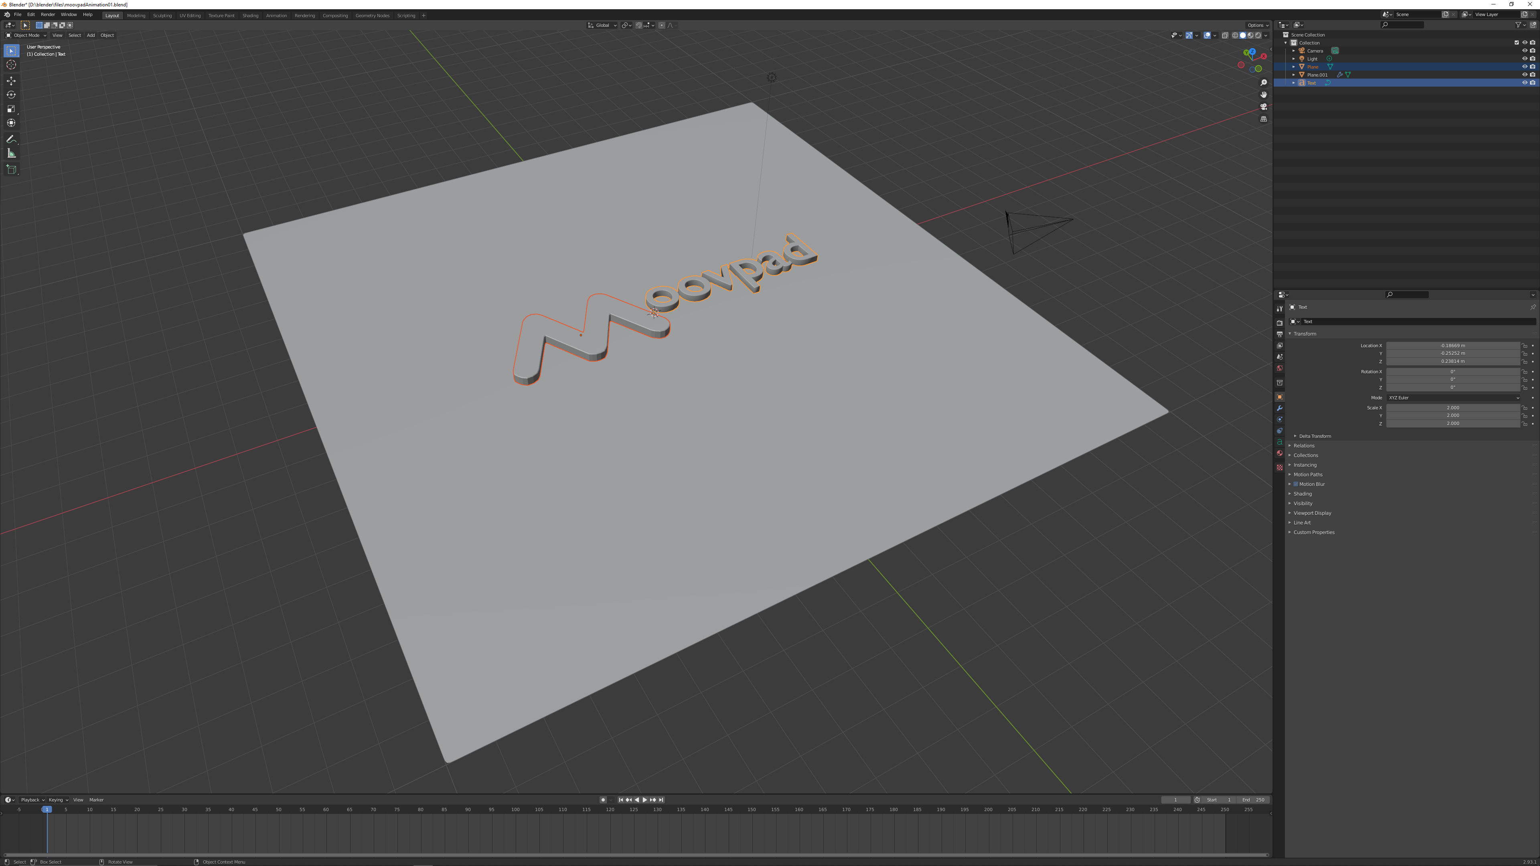Viewport: 1540px width, 866px height.
Task: Open the File menu
Action: 17,15
